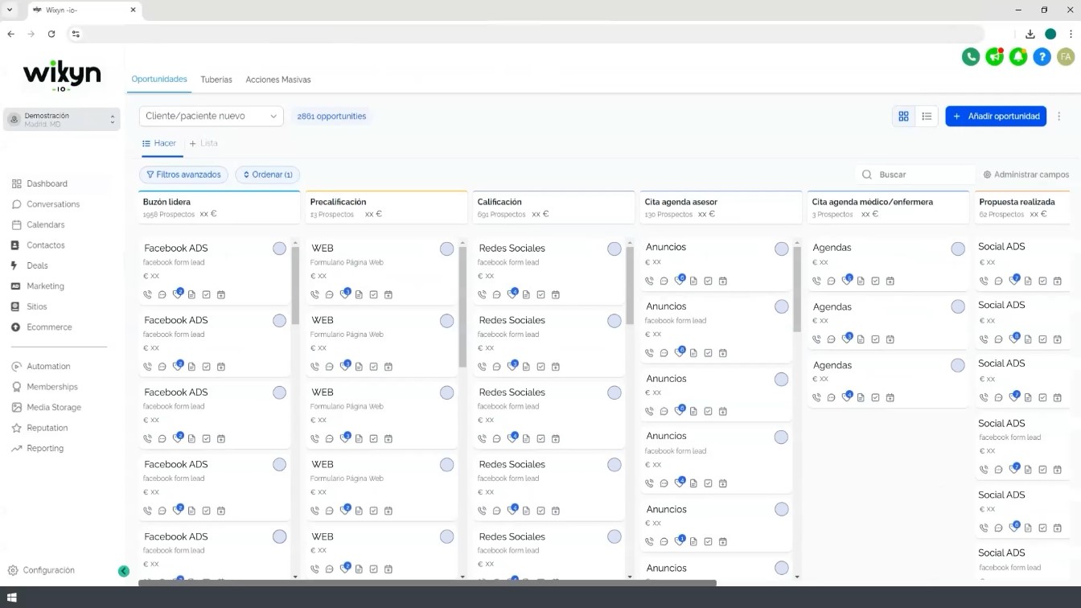Click the green collapse-sidebar arrow icon

(123, 571)
